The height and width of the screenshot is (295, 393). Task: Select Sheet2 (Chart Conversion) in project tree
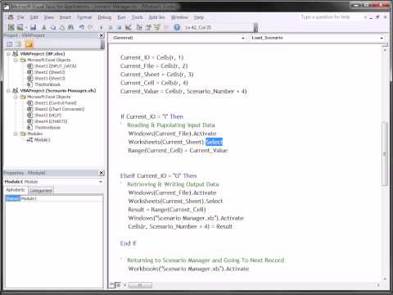pyautogui.click(x=59, y=109)
